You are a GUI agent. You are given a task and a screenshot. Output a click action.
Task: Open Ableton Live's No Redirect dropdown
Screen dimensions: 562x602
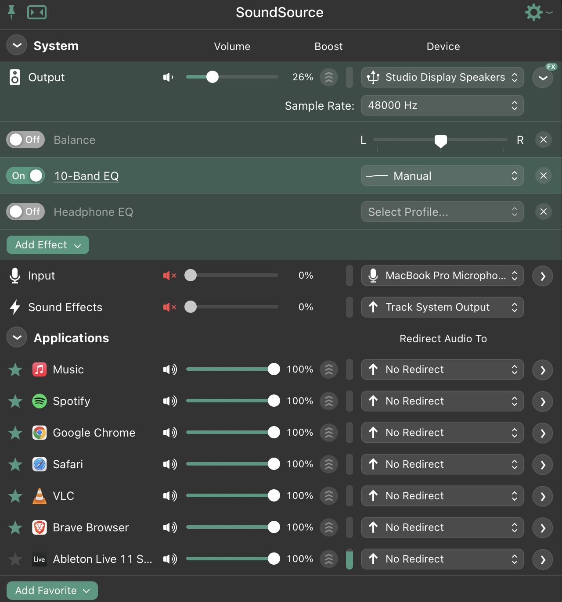(x=443, y=559)
